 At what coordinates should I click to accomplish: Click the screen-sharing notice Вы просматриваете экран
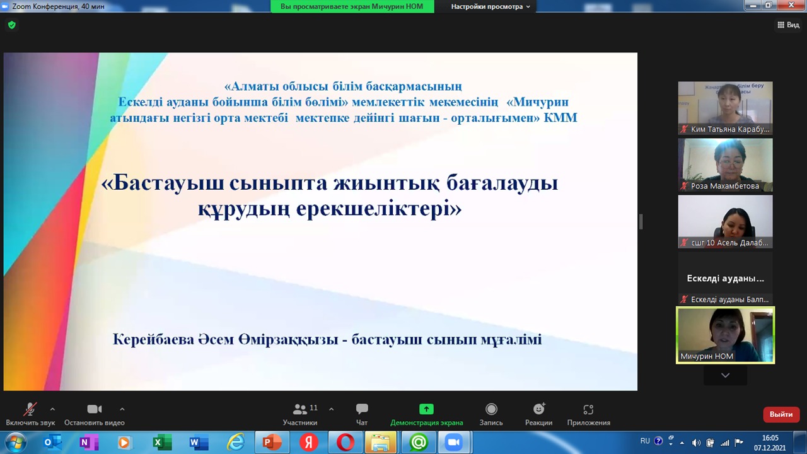coord(352,6)
